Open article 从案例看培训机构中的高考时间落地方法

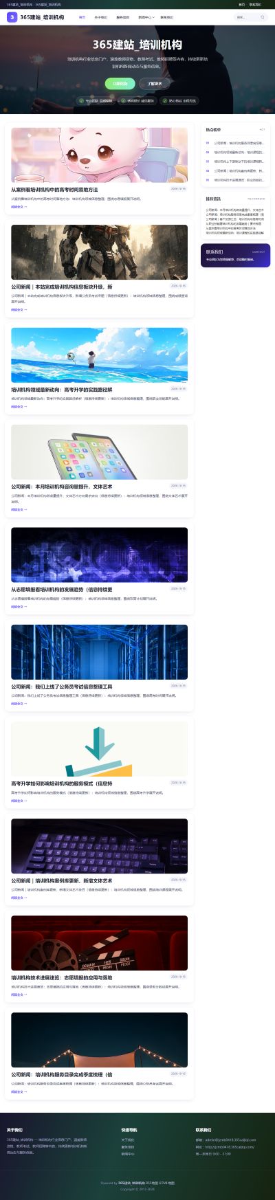click(x=54, y=189)
